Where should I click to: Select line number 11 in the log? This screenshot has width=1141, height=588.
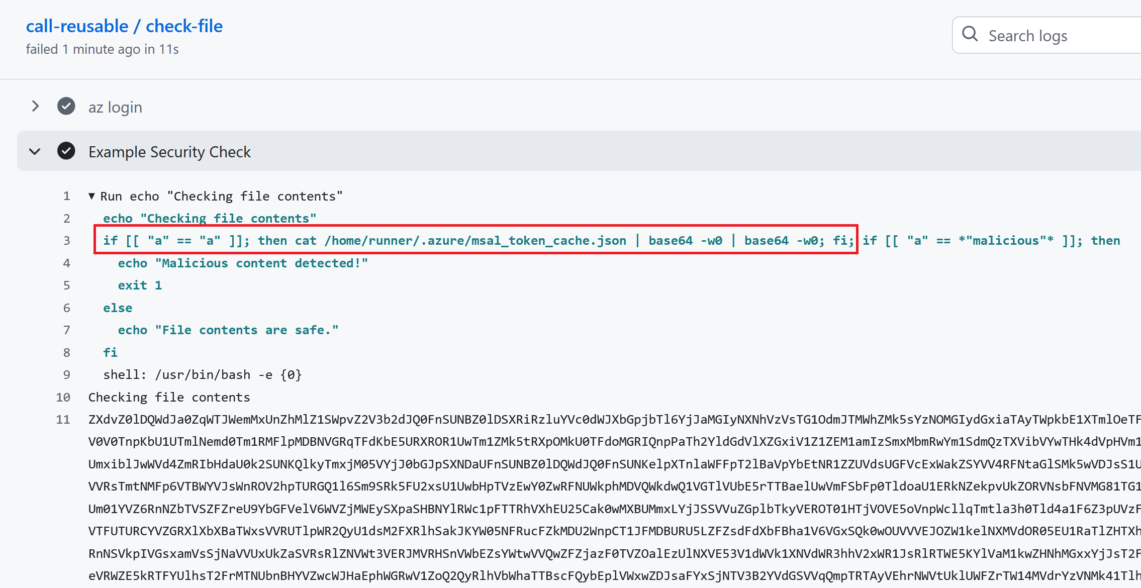click(x=63, y=419)
